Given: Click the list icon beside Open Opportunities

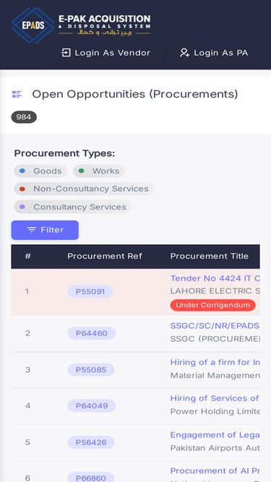Looking at the screenshot, I should click(17, 95).
